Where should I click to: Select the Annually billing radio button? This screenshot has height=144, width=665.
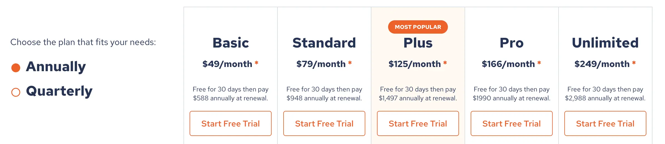16,68
